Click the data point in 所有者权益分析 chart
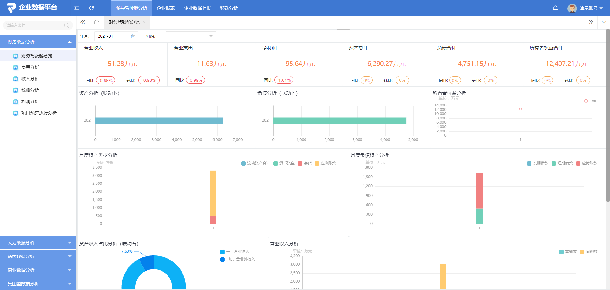 pos(520,109)
